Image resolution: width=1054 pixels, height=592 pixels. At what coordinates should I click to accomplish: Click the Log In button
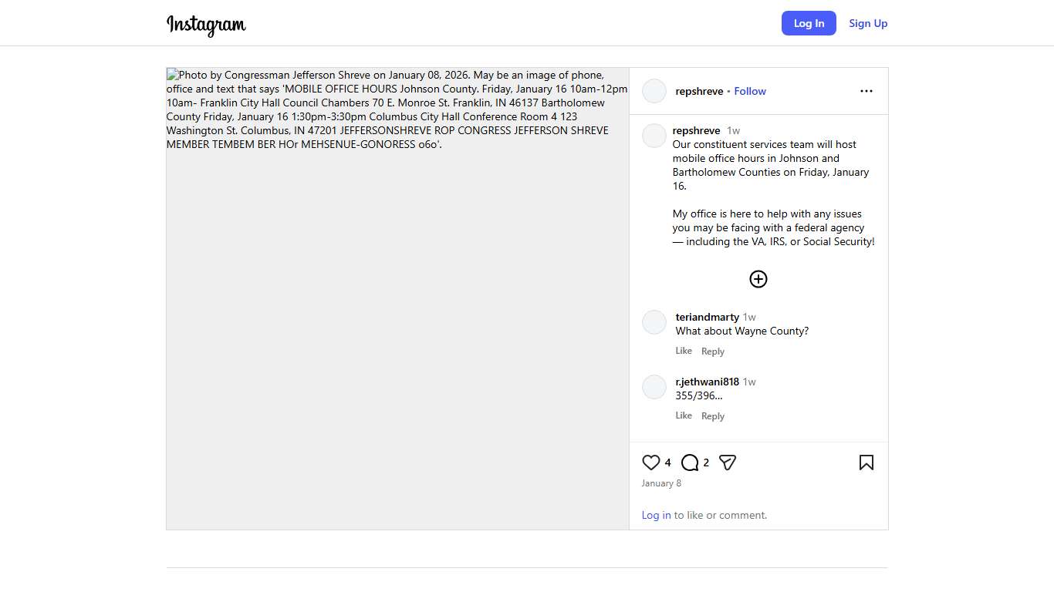click(809, 23)
